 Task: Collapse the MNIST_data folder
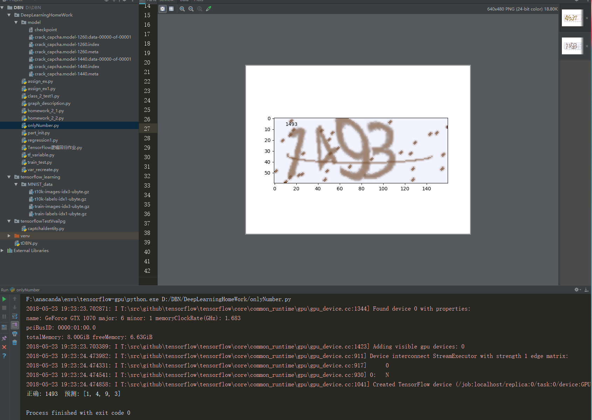coord(16,184)
